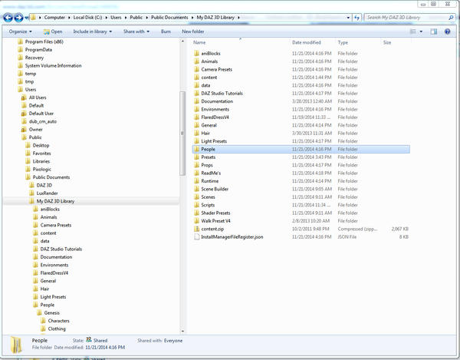The height and width of the screenshot is (360, 460).
Task: Click the Genesis folder icon in tree
Action: coord(39,312)
